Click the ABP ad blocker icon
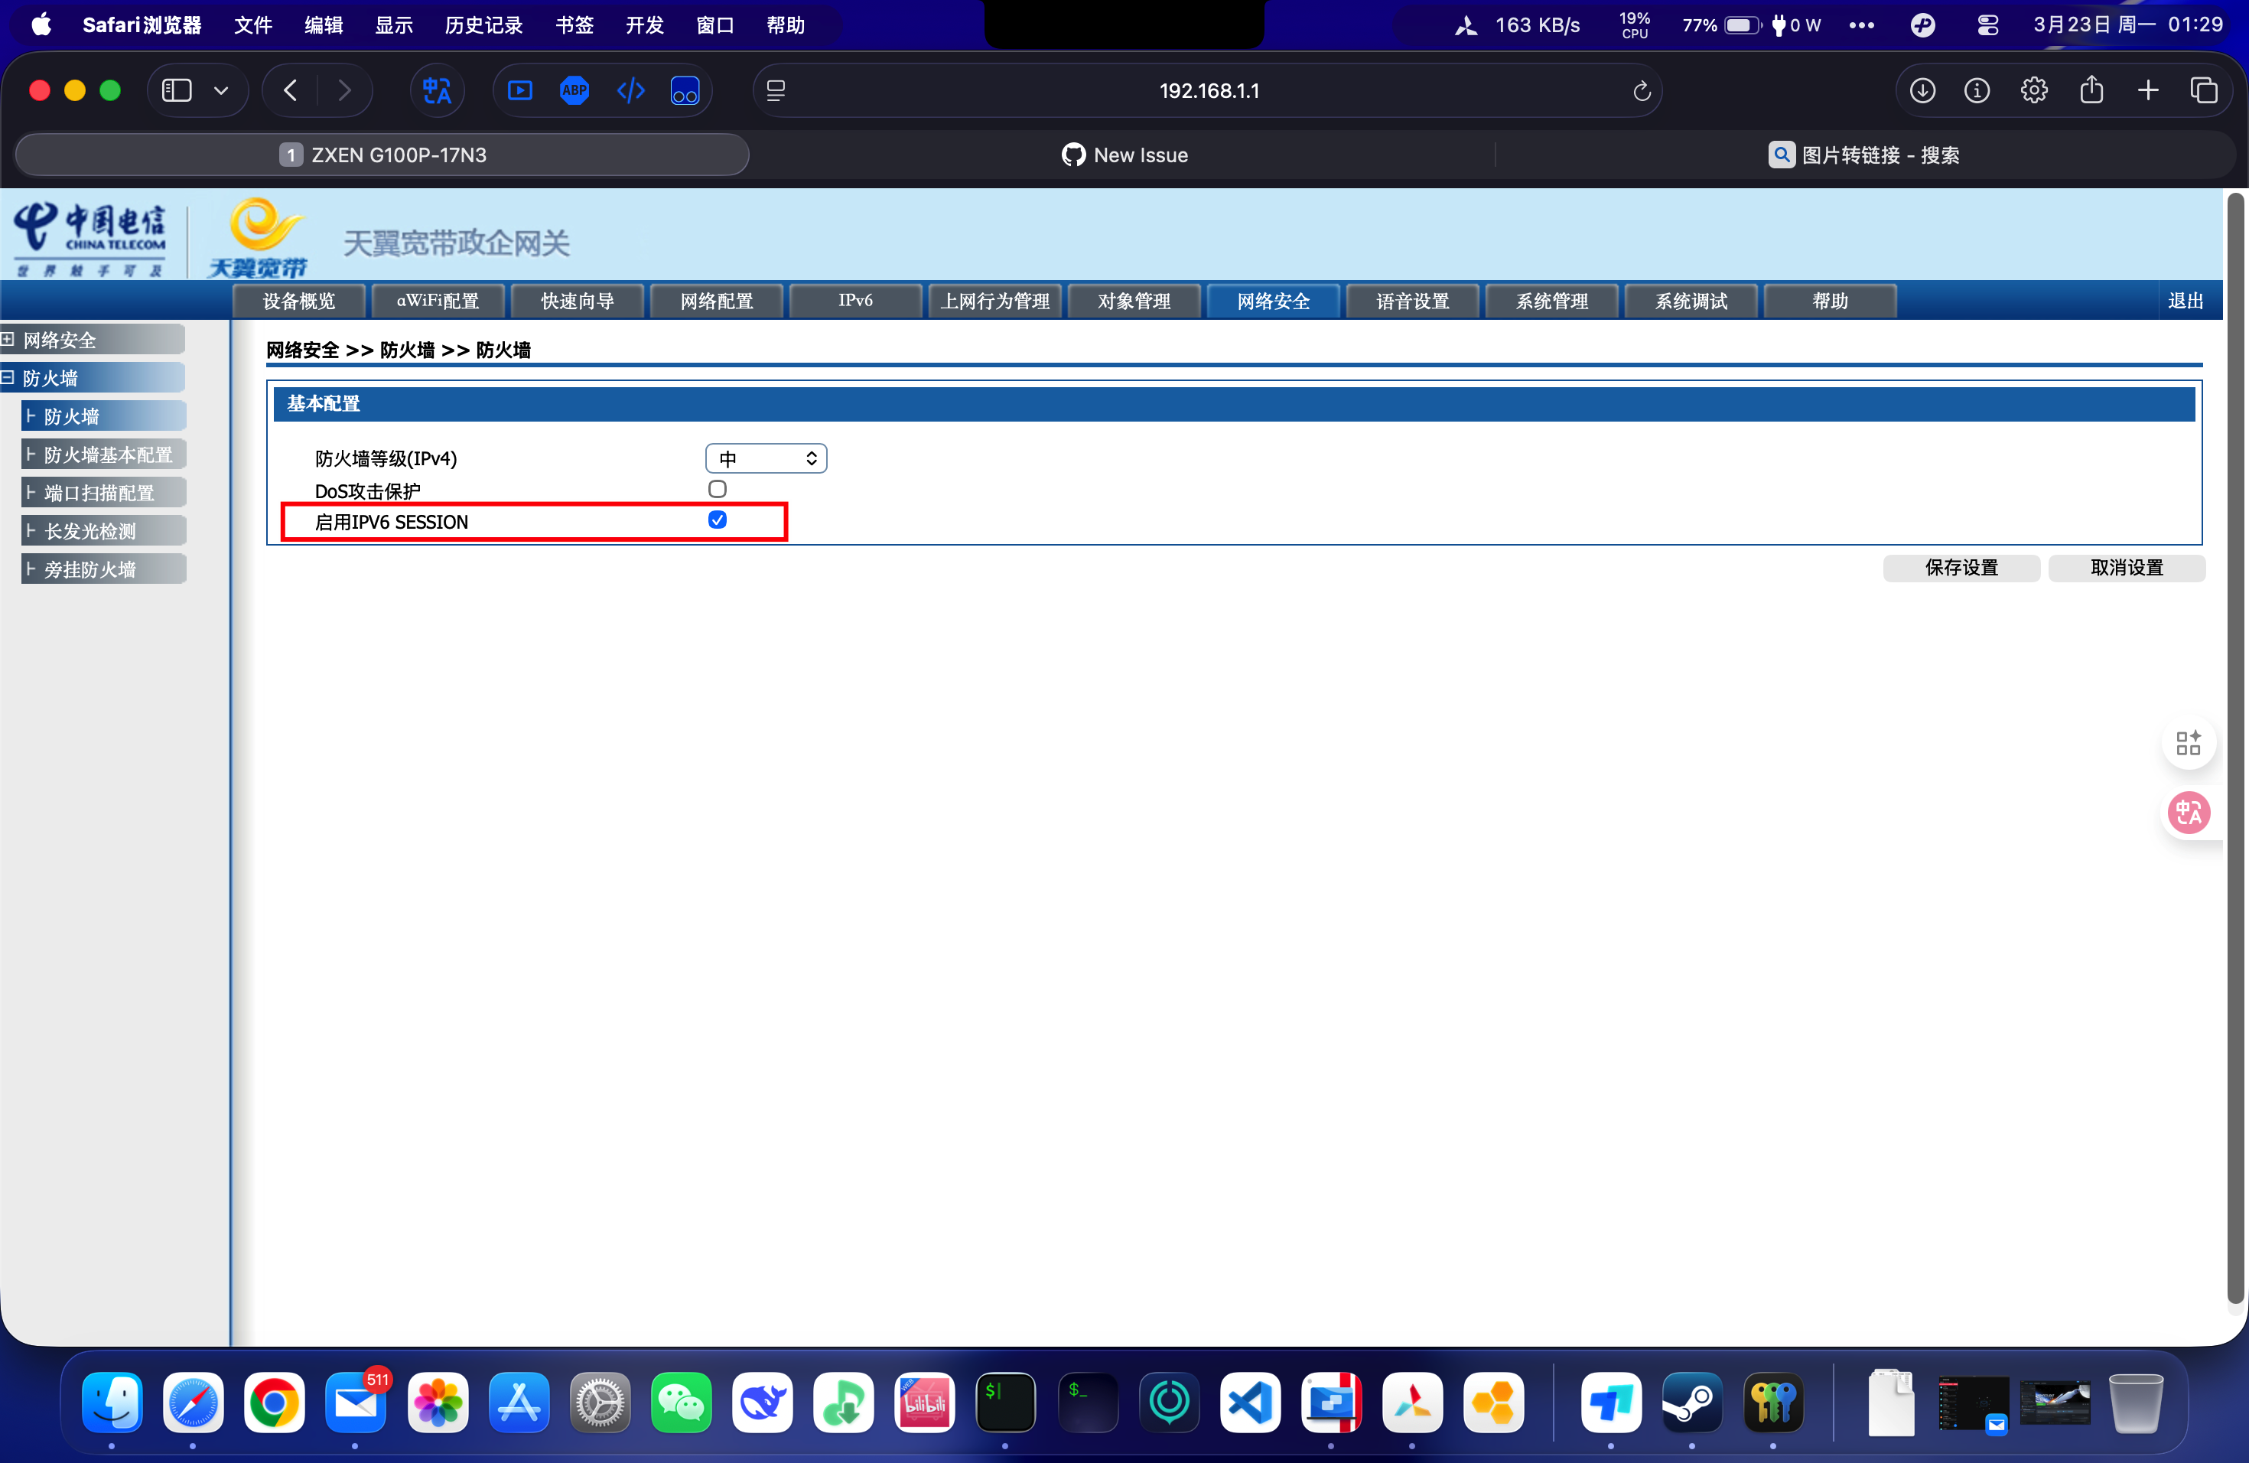This screenshot has width=2249, height=1463. 574,91
